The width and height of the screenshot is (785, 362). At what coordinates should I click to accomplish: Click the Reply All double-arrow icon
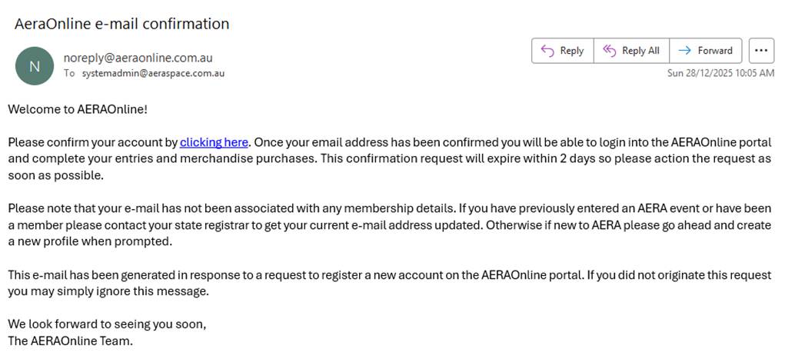[x=610, y=51]
